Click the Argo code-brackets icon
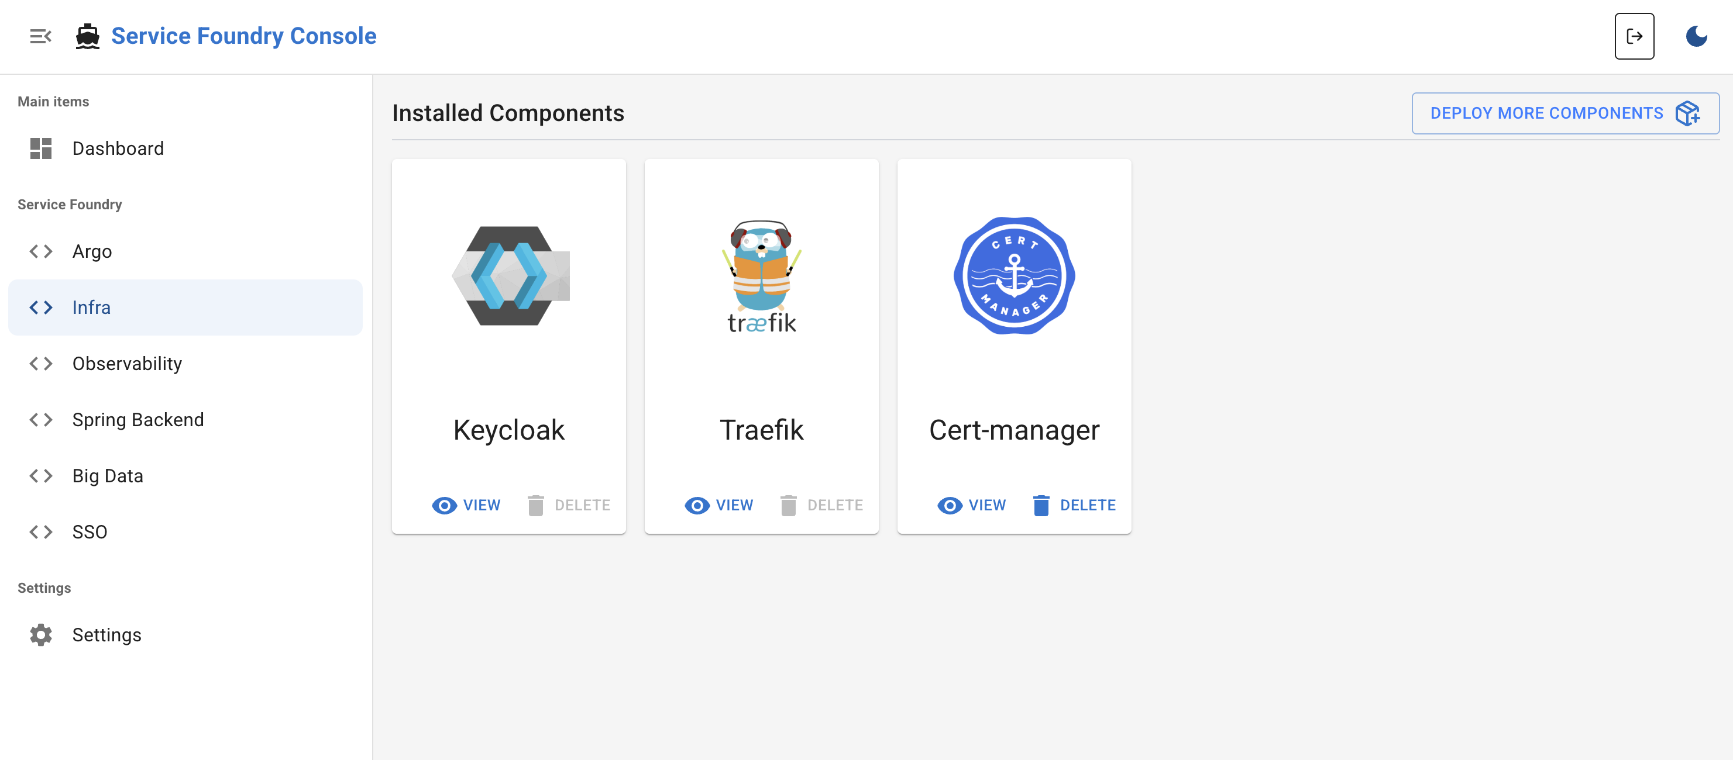Viewport: 1733px width, 760px height. (x=41, y=251)
